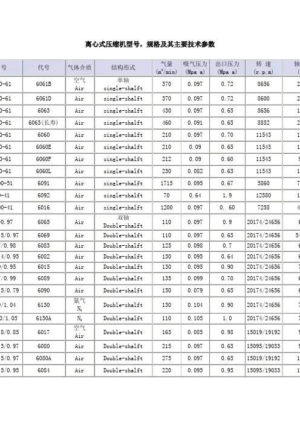Click inlet pressure value 0.105
The width and height of the screenshot is (300, 425).
pos(195,318)
